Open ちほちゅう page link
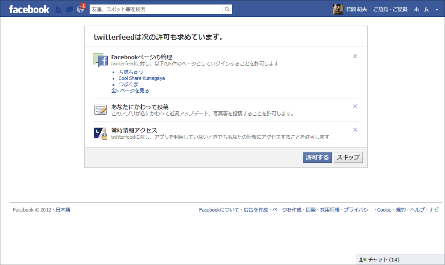Image resolution: width=445 pixels, height=265 pixels. [131, 72]
